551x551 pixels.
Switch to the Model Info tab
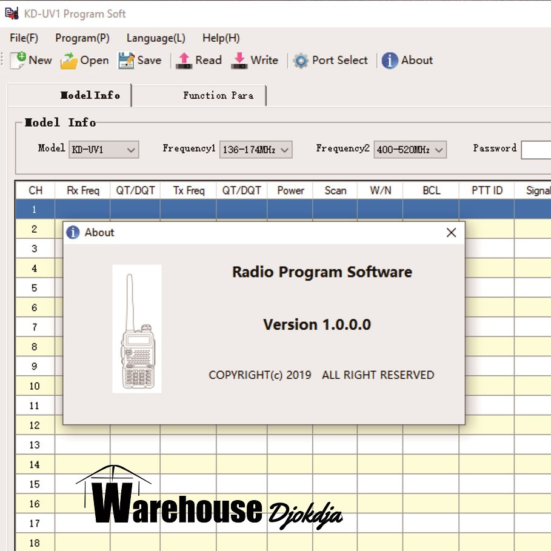click(x=88, y=95)
